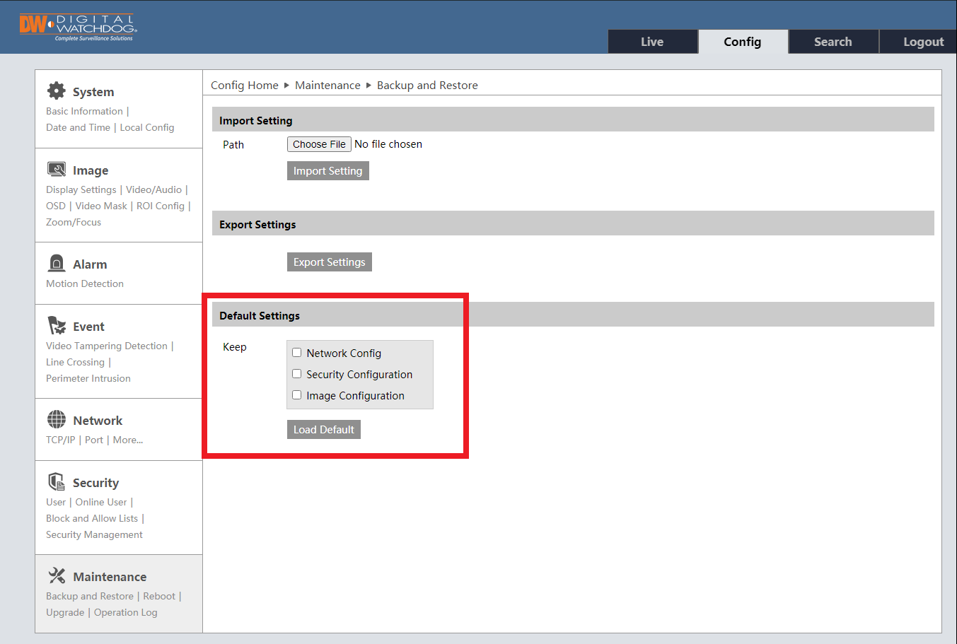The image size is (957, 644).
Task: Check the Image Configuration checkbox
Action: click(x=297, y=395)
